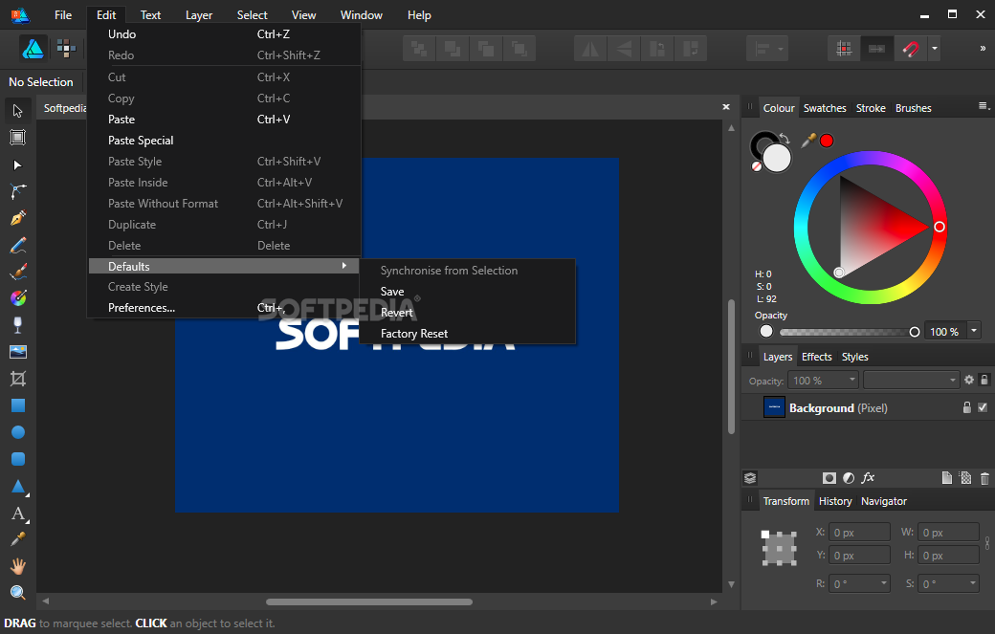Screen dimensions: 995x634
Task: Select the Node tool
Action: (x=18, y=164)
